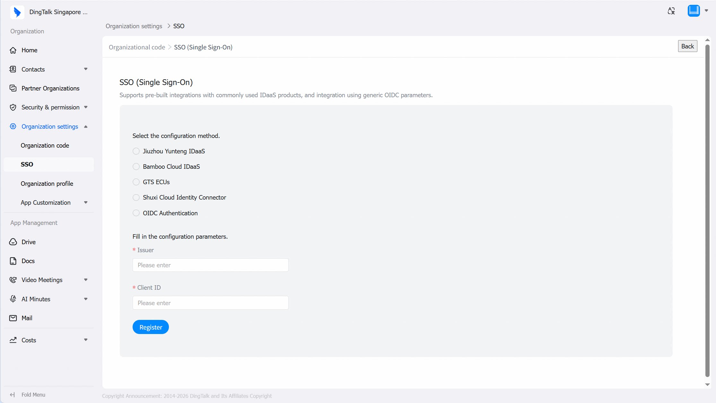The height and width of the screenshot is (403, 716).
Task: Expand AI Minutes arrow
Action: tap(86, 299)
